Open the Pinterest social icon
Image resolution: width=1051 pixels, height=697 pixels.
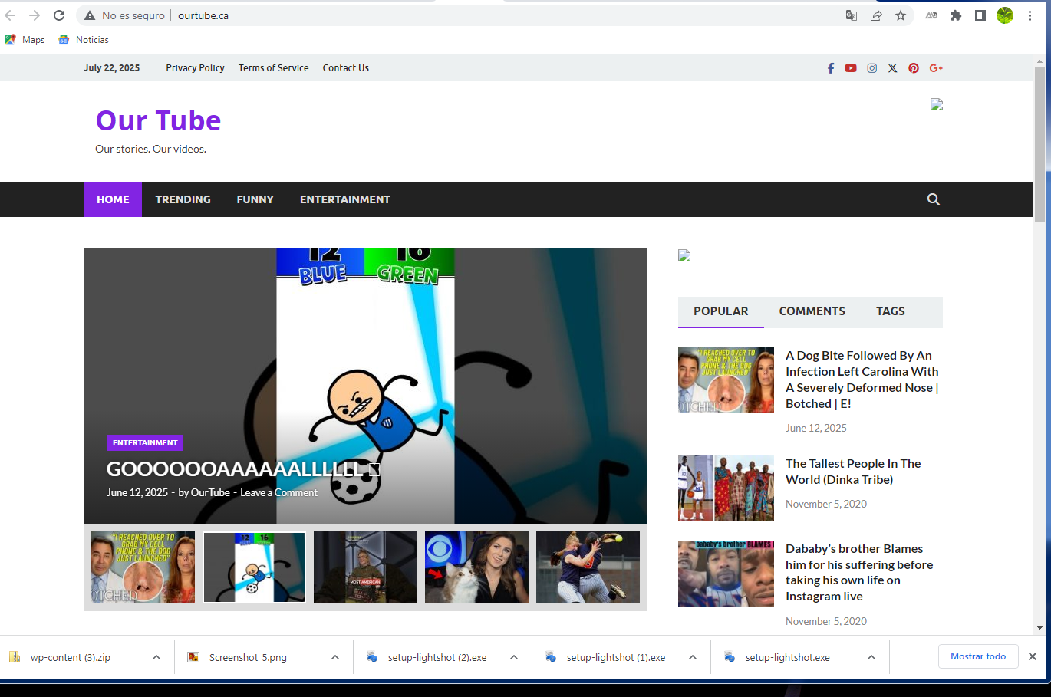coord(913,68)
